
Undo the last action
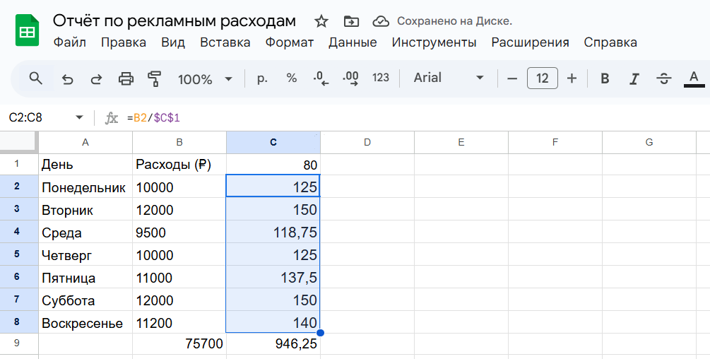pyautogui.click(x=68, y=78)
